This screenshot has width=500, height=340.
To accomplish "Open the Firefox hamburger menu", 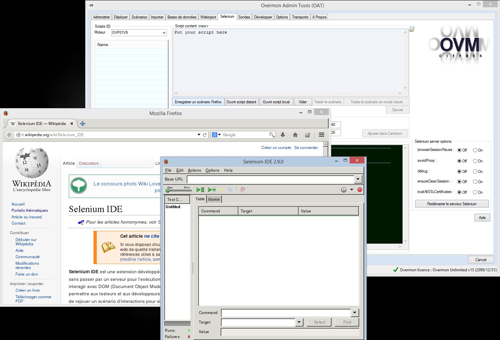I will pyautogui.click(x=322, y=135).
